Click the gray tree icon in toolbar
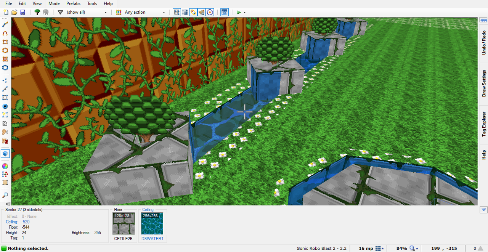Viewport: 488px width, 252px height. pyautogui.click(x=46, y=12)
